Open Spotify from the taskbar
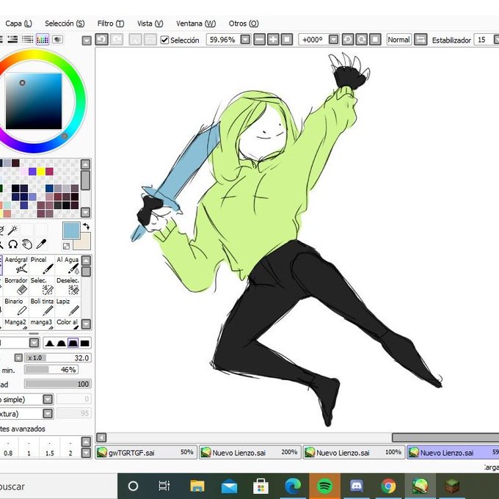The image size is (499, 499). (x=324, y=486)
